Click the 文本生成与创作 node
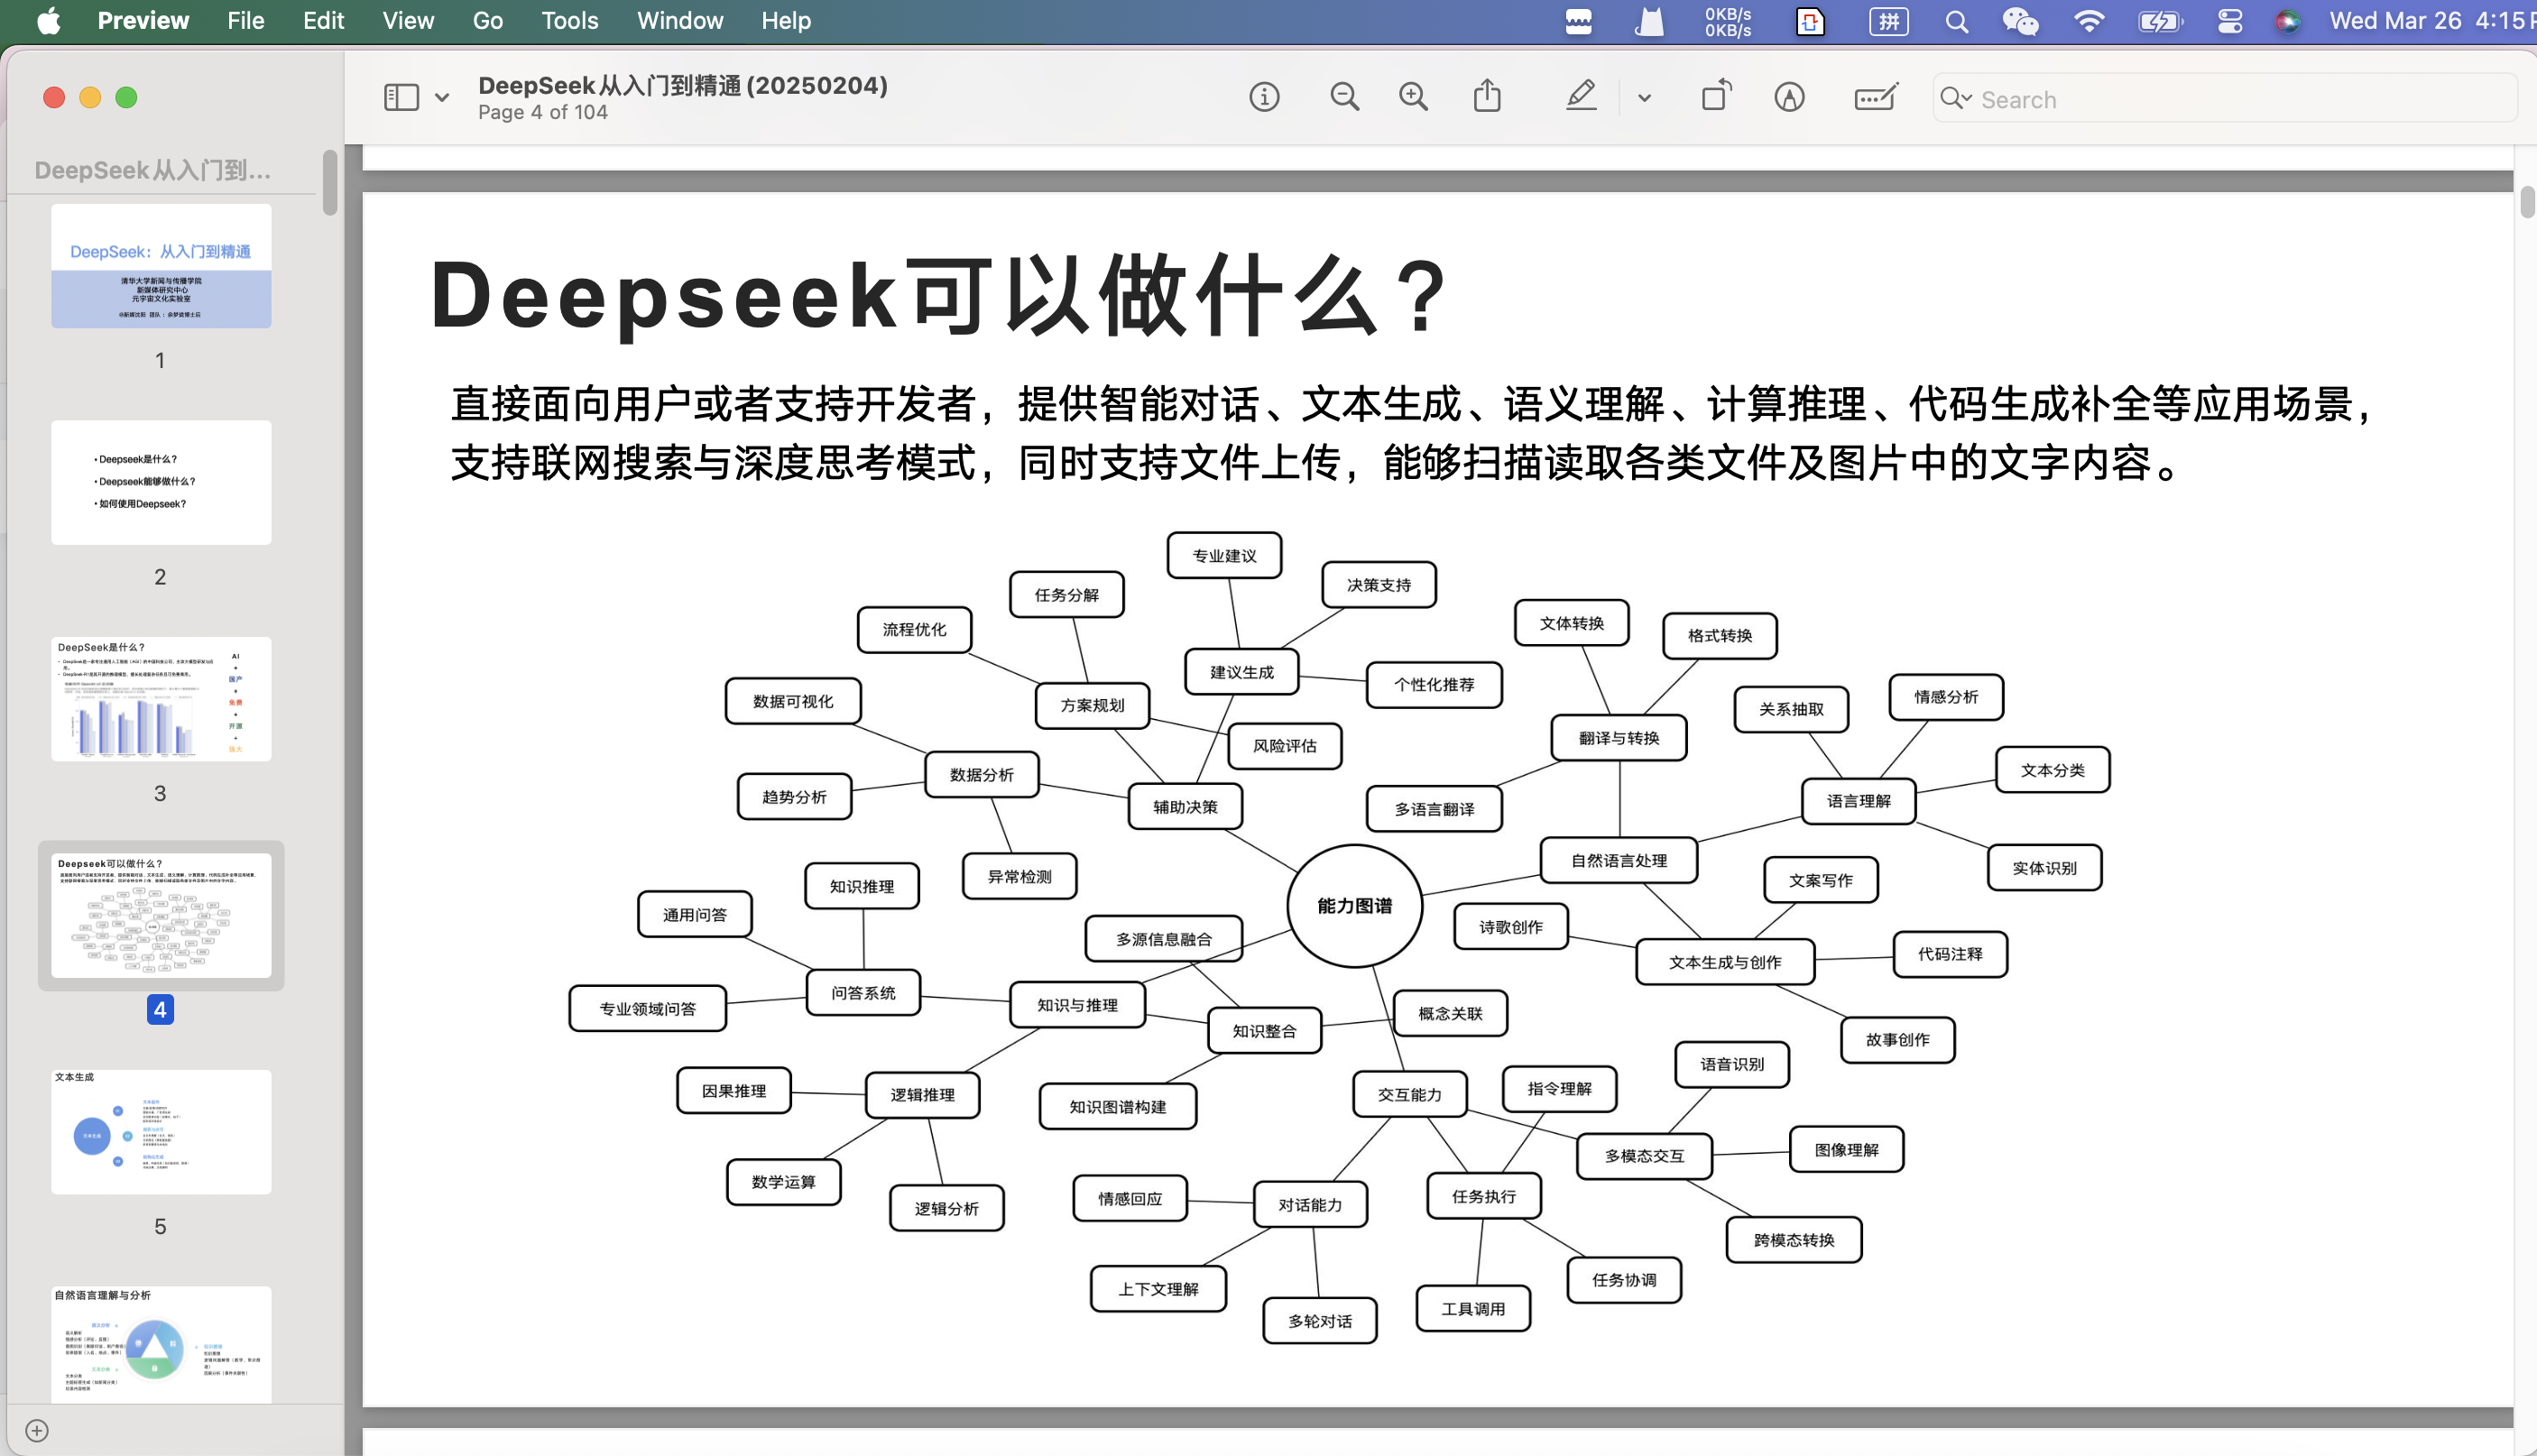 coord(1725,962)
